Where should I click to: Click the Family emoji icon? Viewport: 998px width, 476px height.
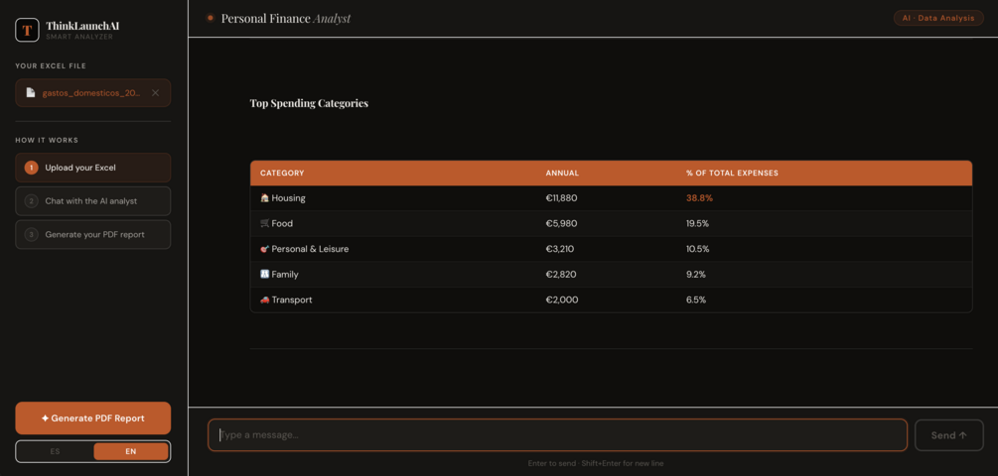tap(265, 275)
